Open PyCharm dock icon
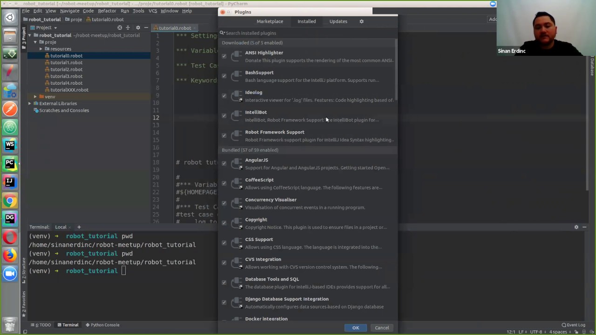This screenshot has width=596, height=335. tap(10, 163)
